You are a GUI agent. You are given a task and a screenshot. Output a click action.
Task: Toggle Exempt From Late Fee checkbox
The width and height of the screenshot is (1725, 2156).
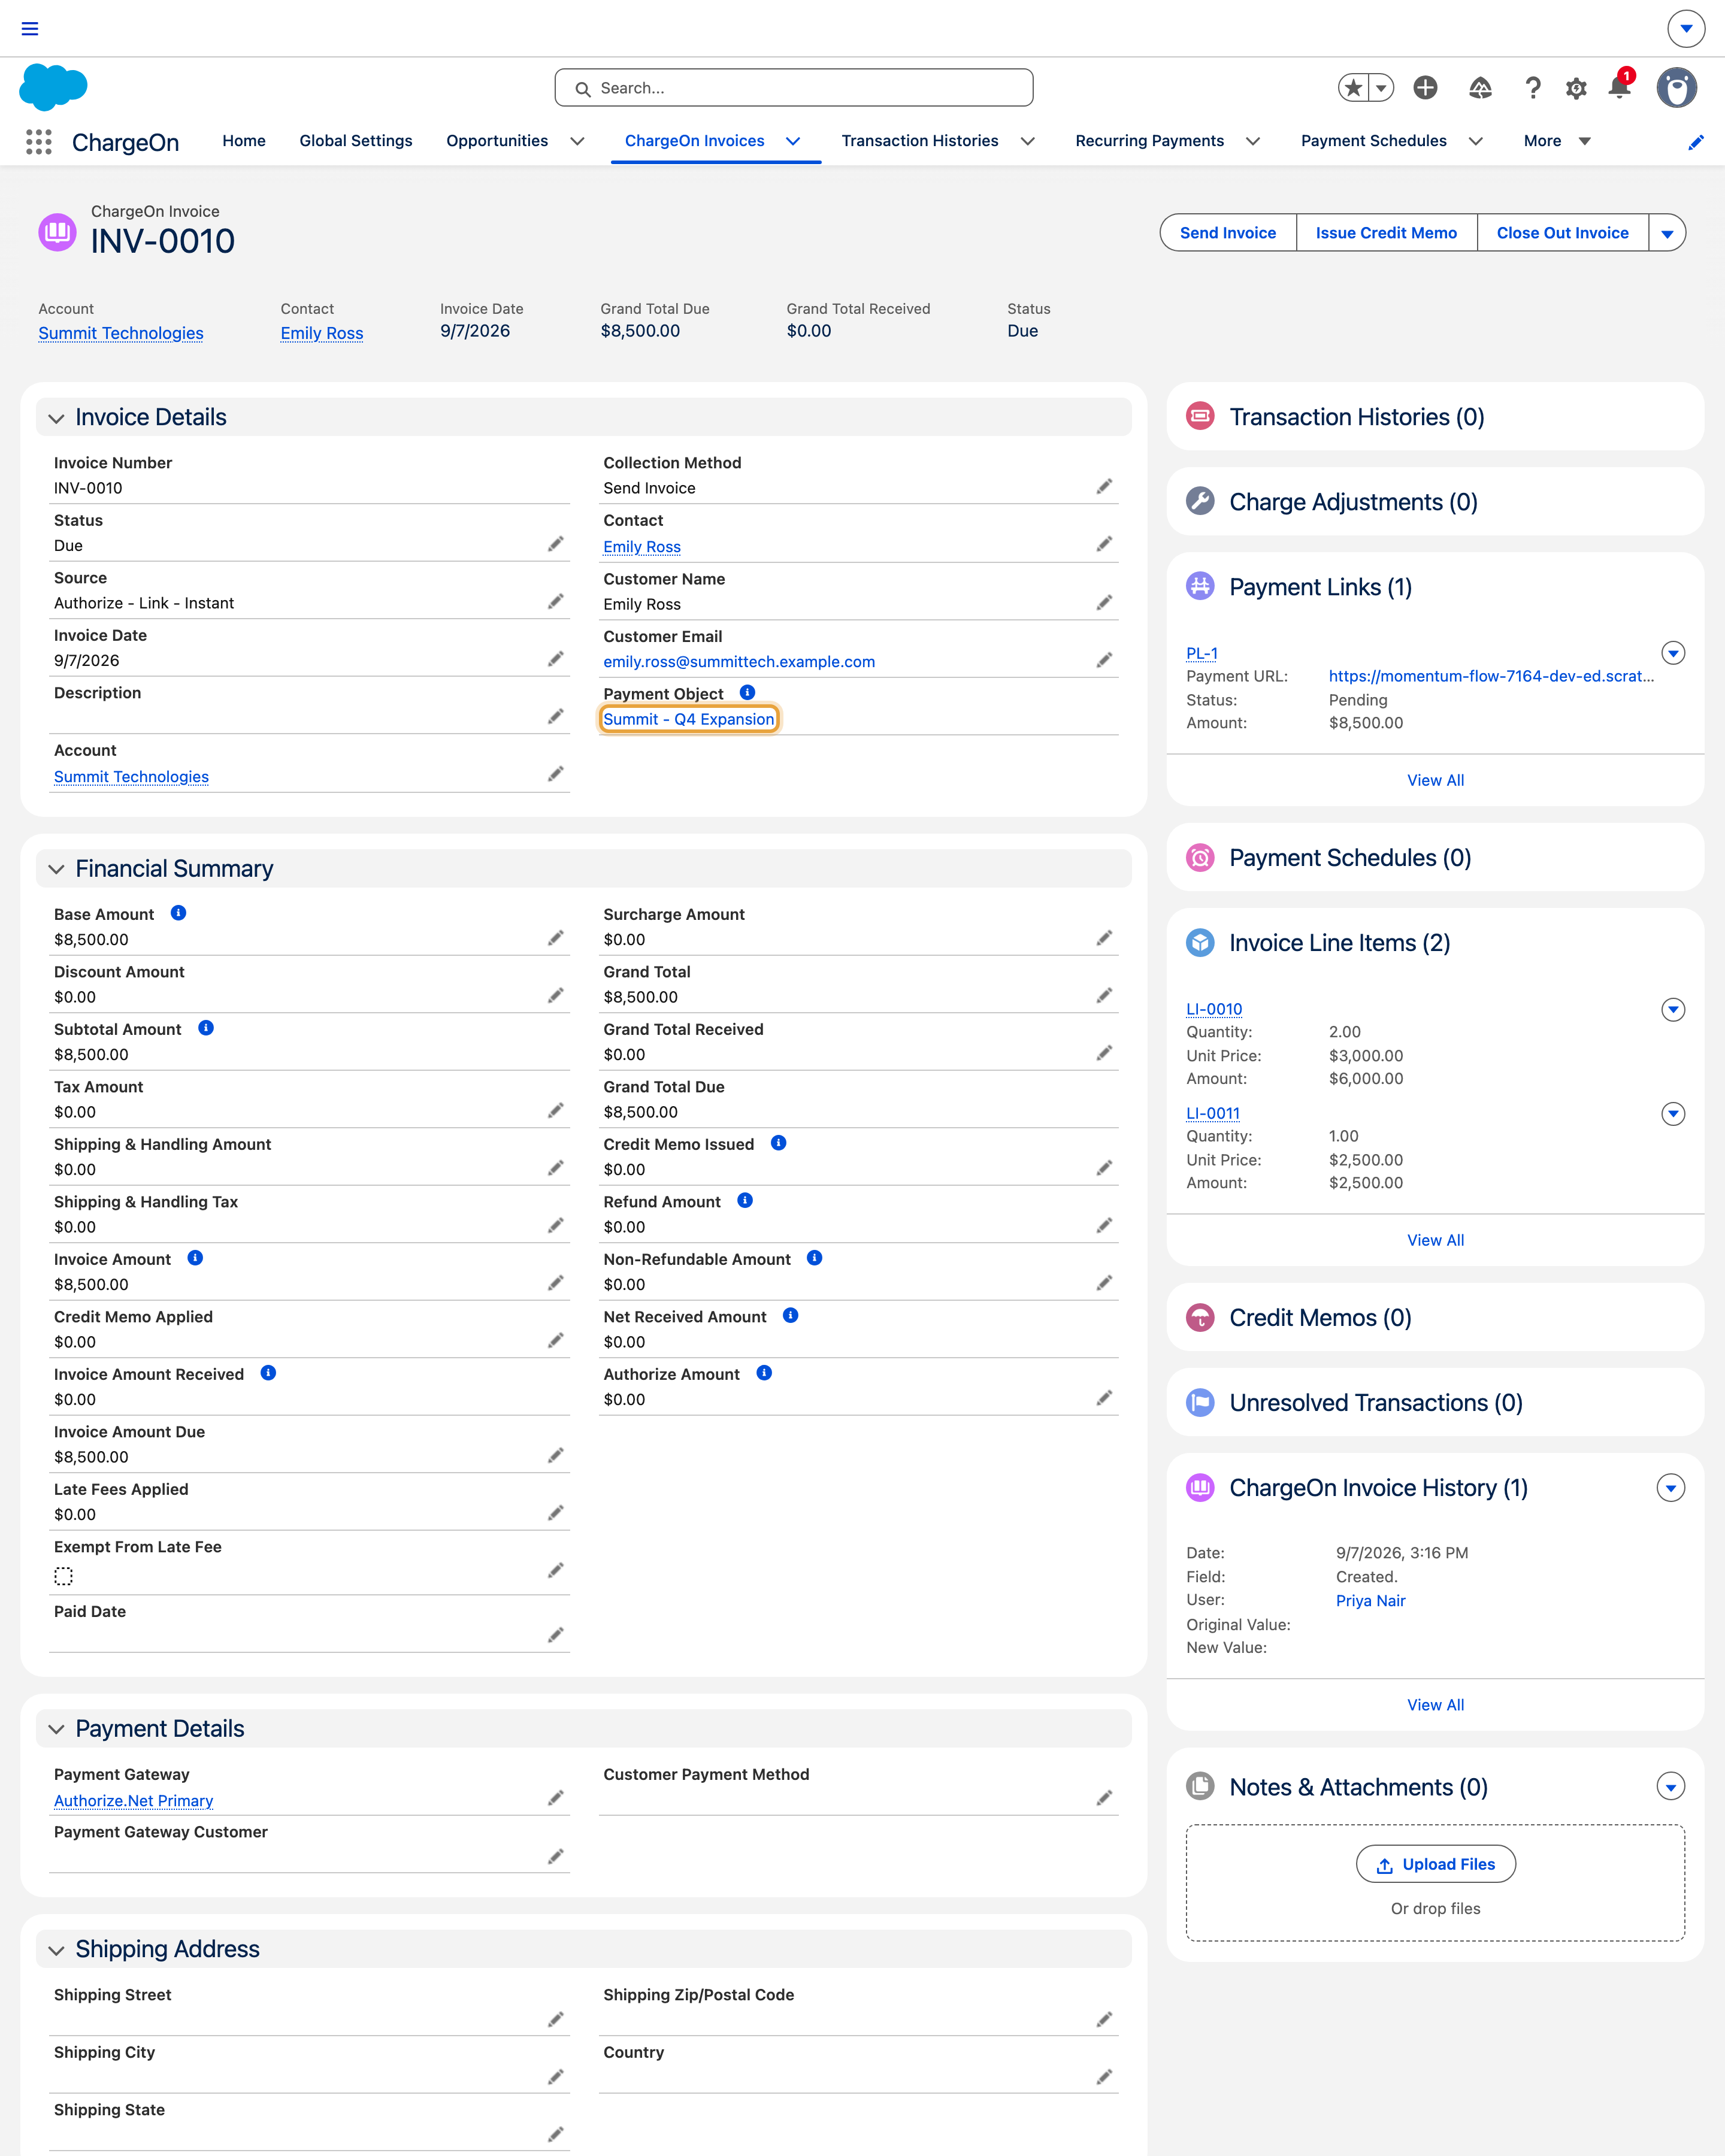(x=63, y=1576)
